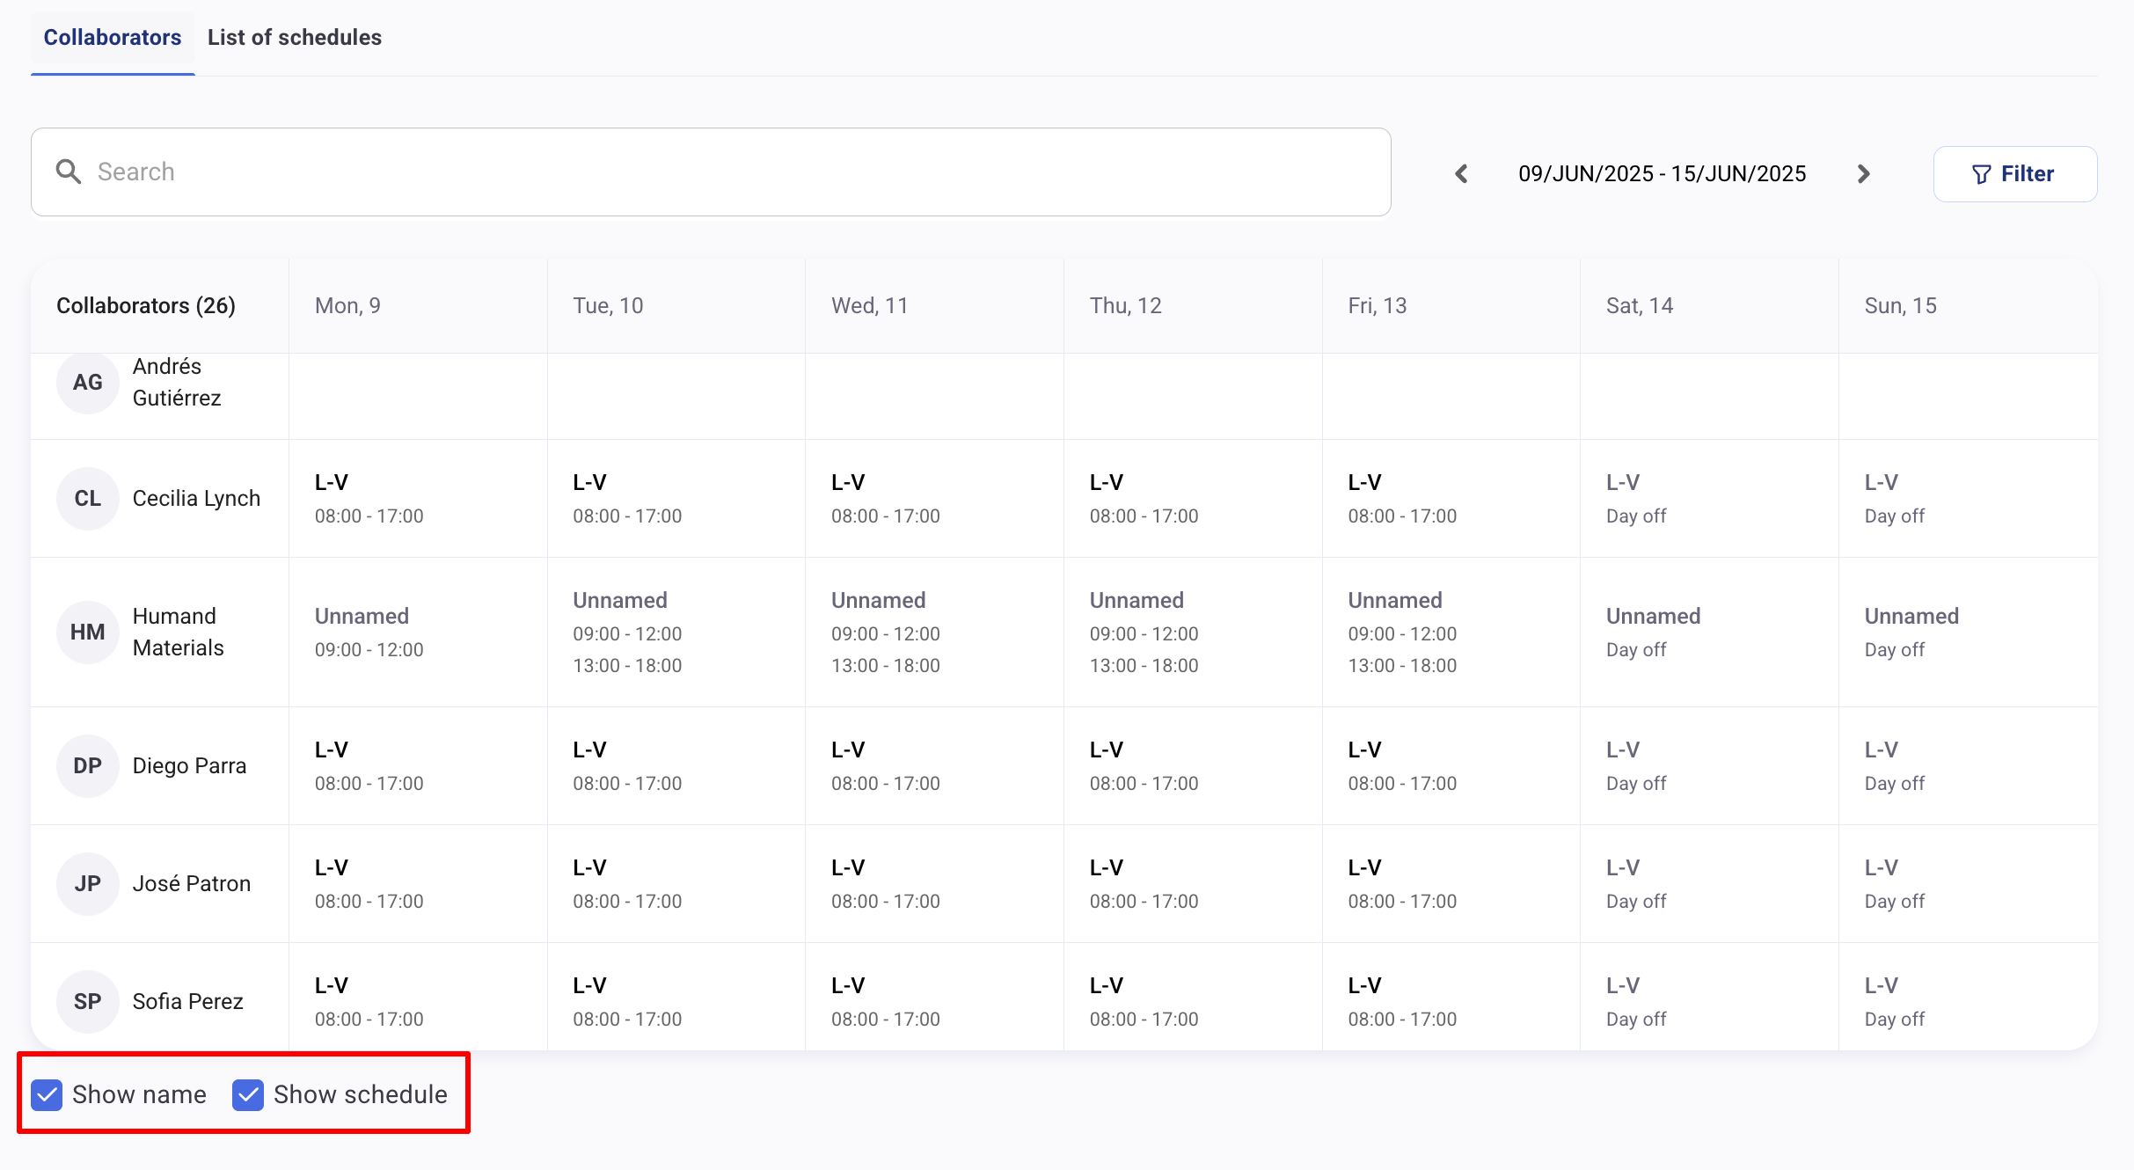Click the JP avatar for José Patron
The image size is (2134, 1170).
point(87,884)
